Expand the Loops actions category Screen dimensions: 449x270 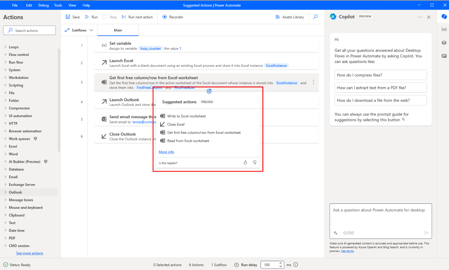[x=13, y=47]
